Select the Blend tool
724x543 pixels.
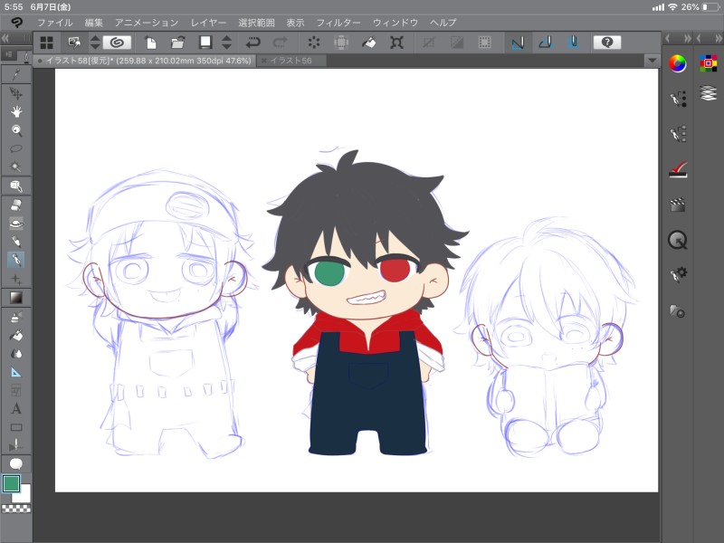tap(16, 354)
